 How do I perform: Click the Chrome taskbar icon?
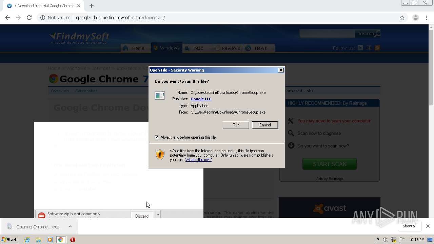(x=61, y=240)
